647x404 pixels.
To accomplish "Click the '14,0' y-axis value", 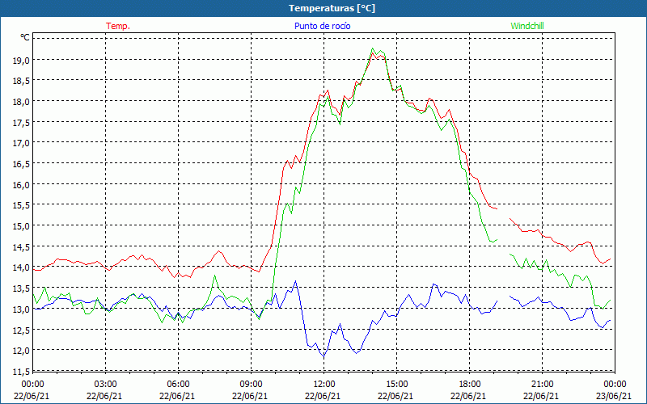I will (23, 268).
